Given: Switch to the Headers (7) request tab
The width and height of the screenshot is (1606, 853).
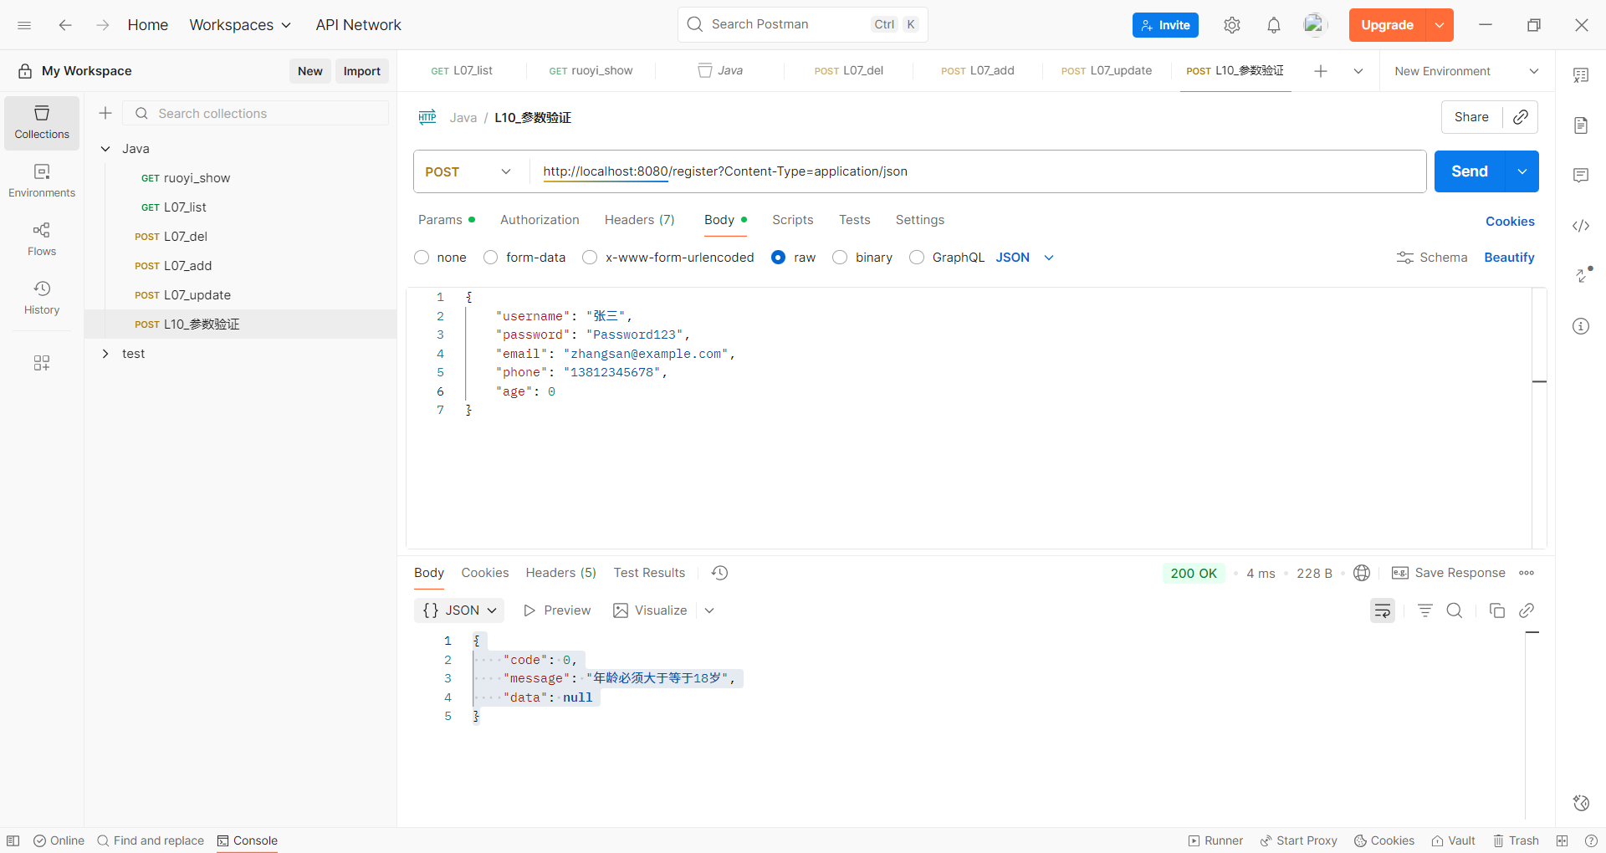Looking at the screenshot, I should tap(640, 220).
